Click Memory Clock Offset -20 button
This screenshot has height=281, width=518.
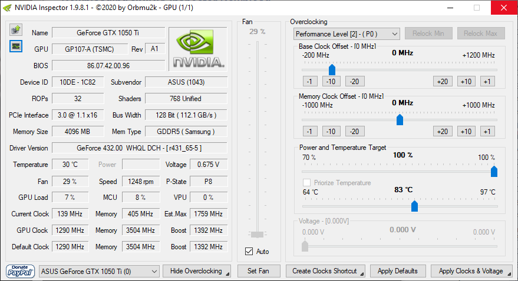click(355, 132)
